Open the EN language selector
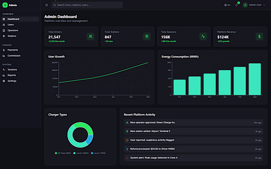Image resolution: width=271 pixels, height=169 pixels. [227, 5]
